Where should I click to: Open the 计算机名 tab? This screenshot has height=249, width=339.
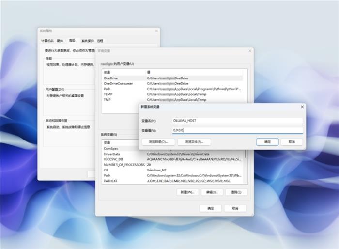47,41
